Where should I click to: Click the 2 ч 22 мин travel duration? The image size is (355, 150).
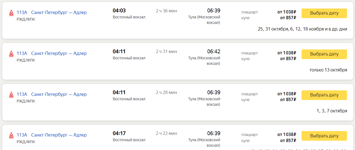coord(166,134)
